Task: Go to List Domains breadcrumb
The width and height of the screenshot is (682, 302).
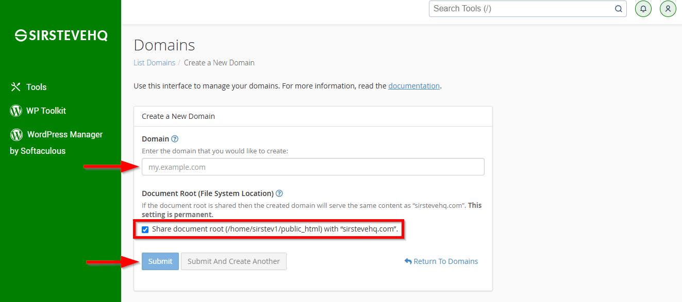Action: tap(155, 63)
